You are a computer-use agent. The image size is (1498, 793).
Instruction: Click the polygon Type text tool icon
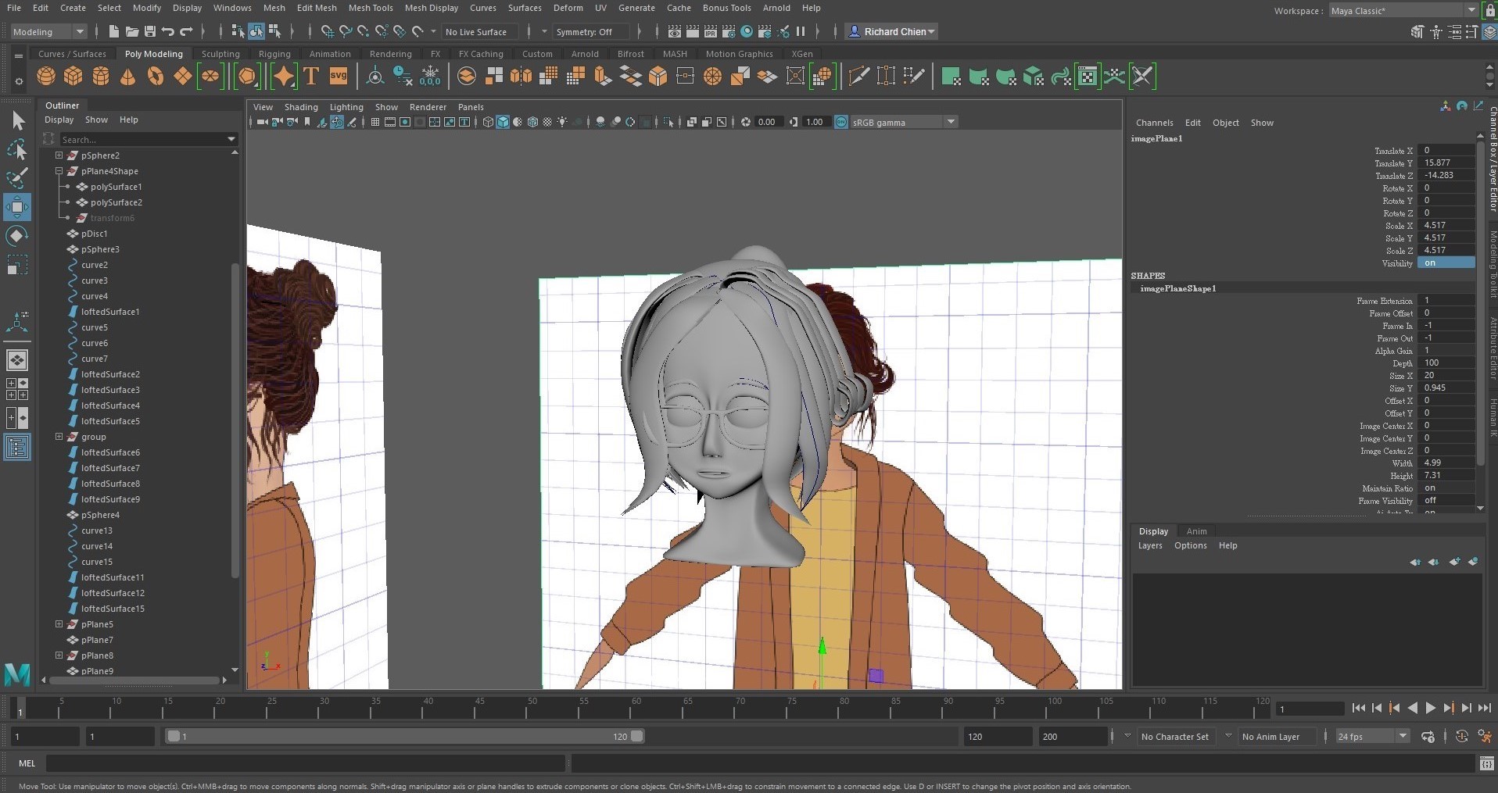311,77
